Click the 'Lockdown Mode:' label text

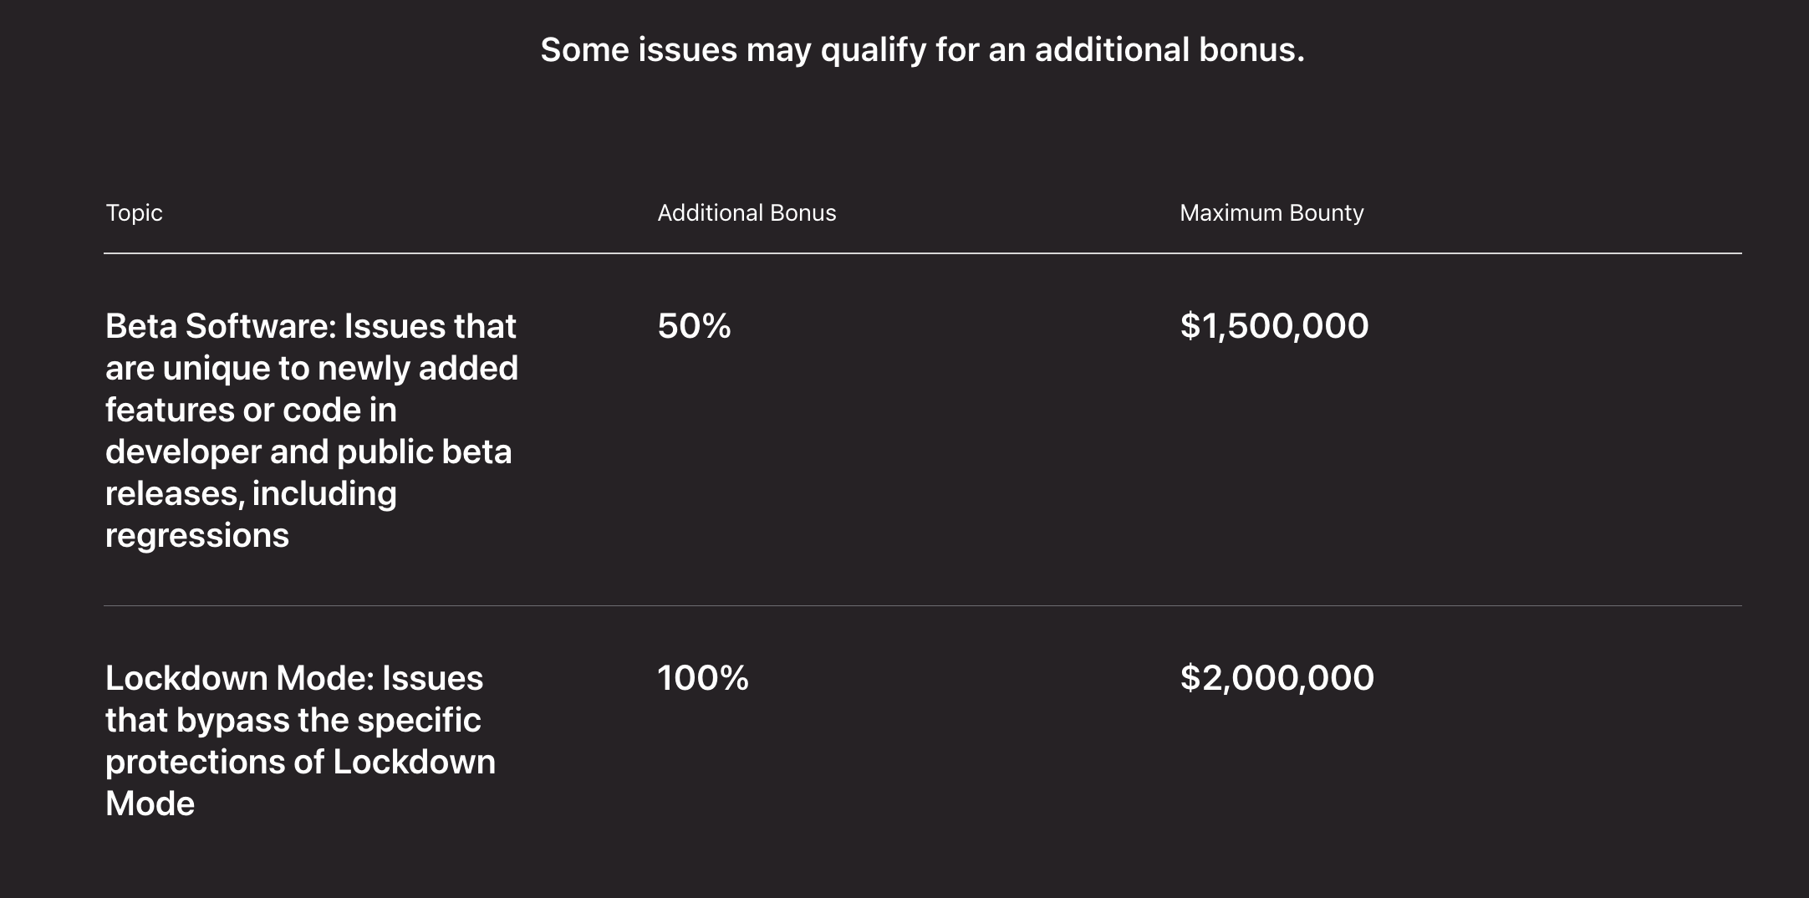[239, 678]
